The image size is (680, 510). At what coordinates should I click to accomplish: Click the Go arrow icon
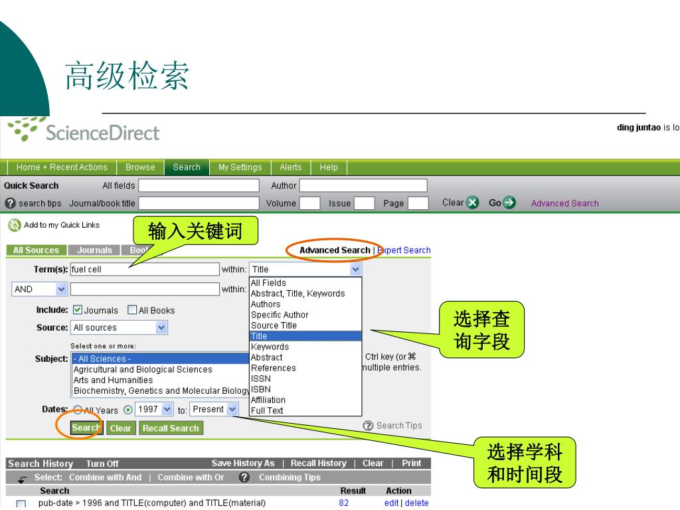[x=509, y=203]
